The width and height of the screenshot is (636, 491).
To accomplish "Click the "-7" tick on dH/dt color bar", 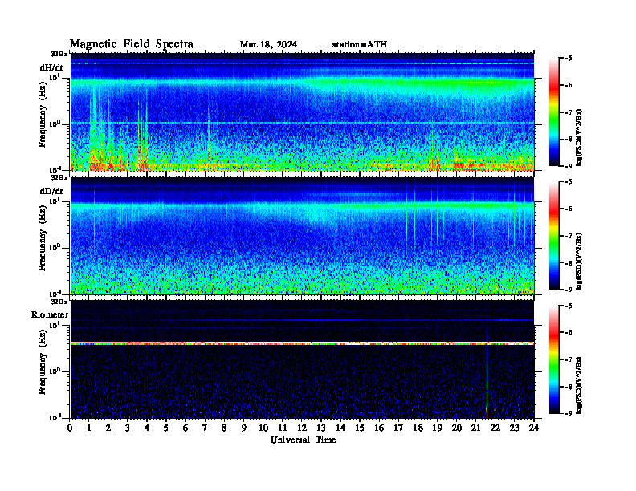I will click(569, 112).
